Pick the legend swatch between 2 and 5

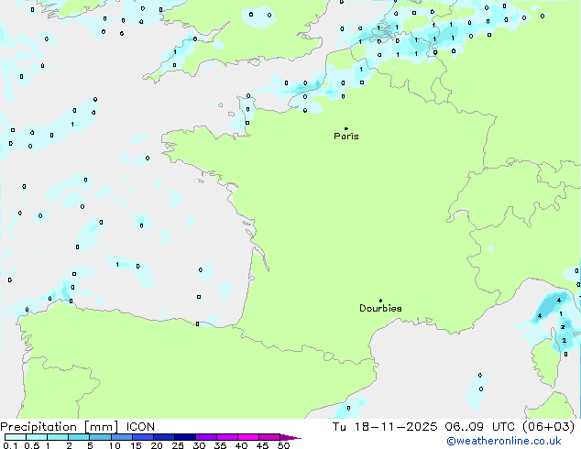click(79, 437)
